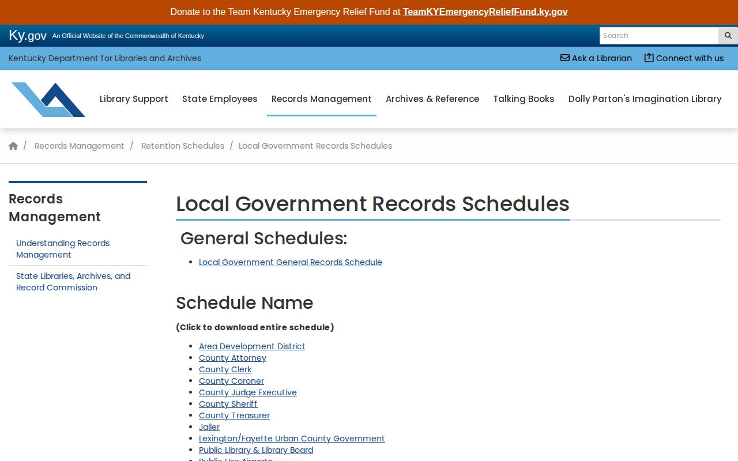The image size is (738, 461).
Task: Click Kentucky Department for Libraries and Archives
Action: [x=105, y=58]
